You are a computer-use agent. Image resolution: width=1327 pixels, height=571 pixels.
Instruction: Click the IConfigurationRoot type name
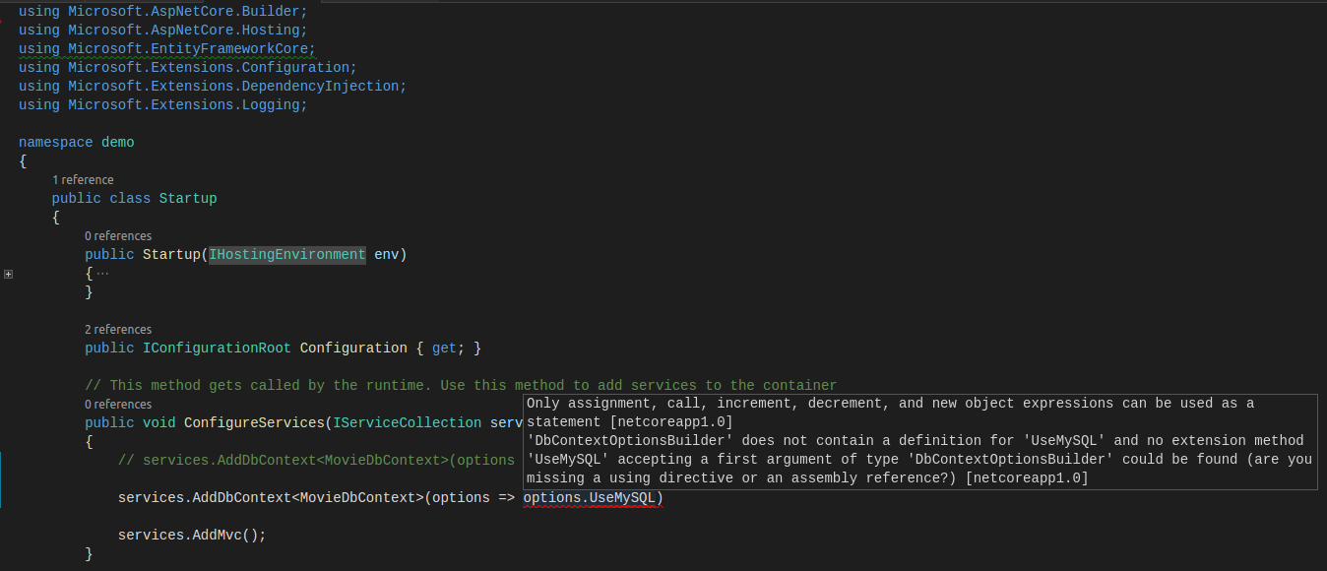217,348
